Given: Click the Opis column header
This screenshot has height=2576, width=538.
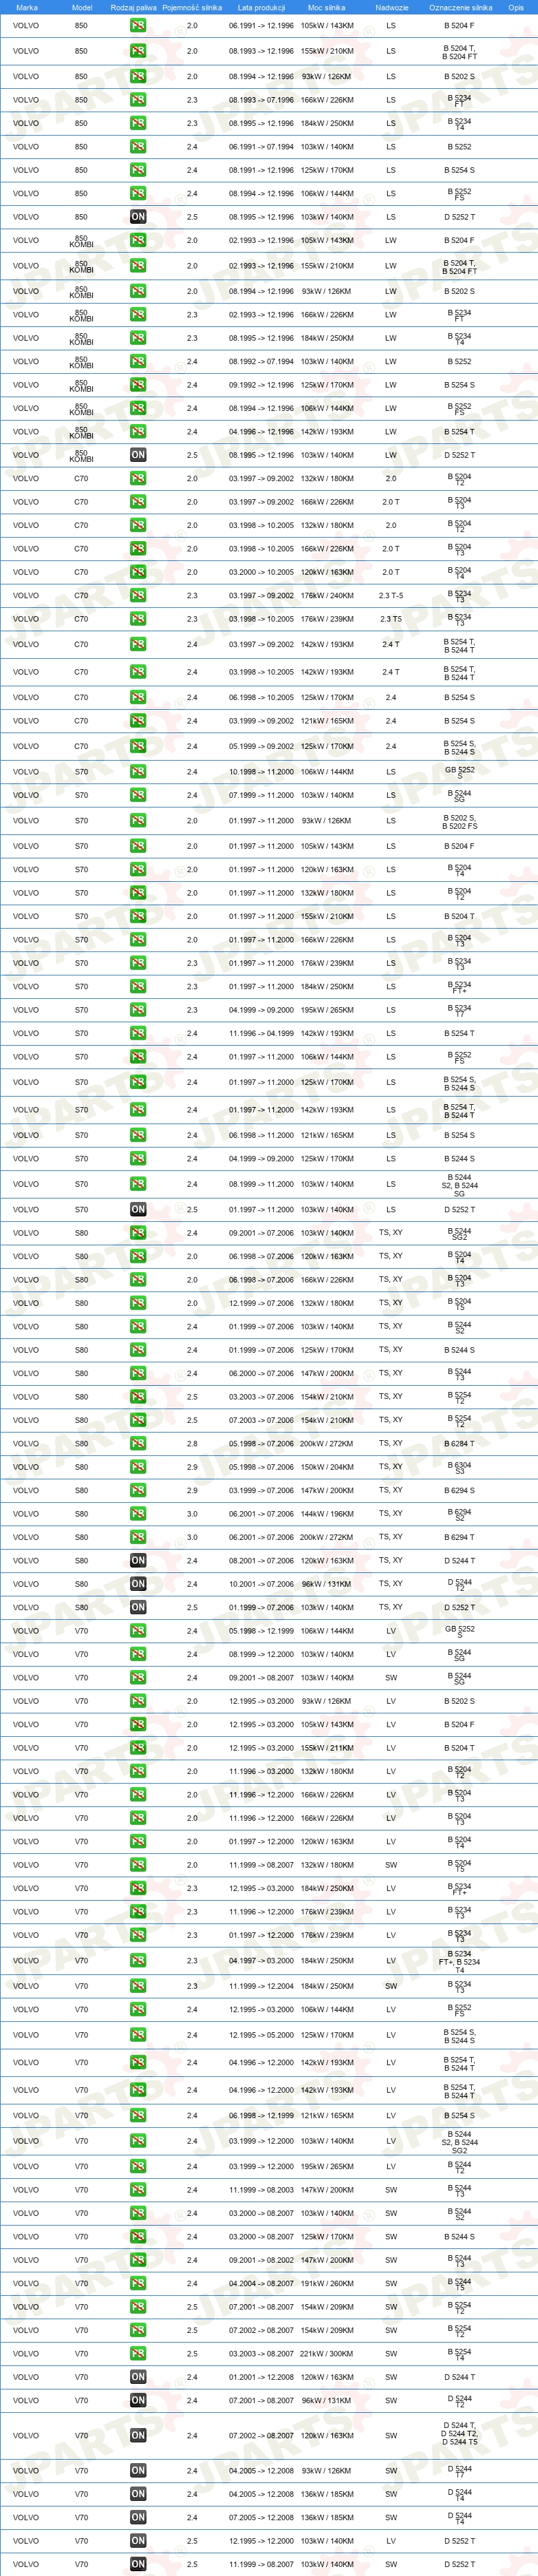Looking at the screenshot, I should (x=516, y=7).
